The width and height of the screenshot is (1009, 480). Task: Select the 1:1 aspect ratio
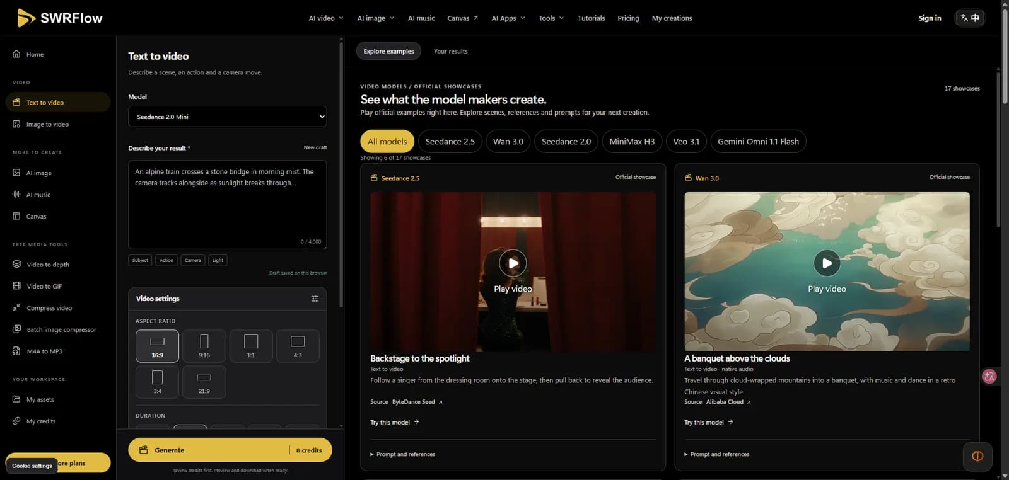[x=251, y=346]
